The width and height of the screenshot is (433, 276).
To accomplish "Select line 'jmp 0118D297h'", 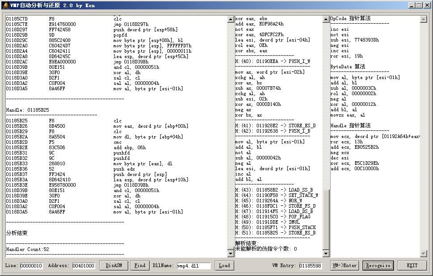I will [131, 24].
